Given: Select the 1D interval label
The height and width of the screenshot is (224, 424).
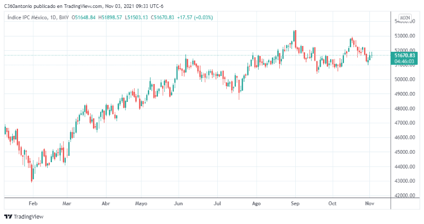Looking at the screenshot, I should click(x=52, y=17).
